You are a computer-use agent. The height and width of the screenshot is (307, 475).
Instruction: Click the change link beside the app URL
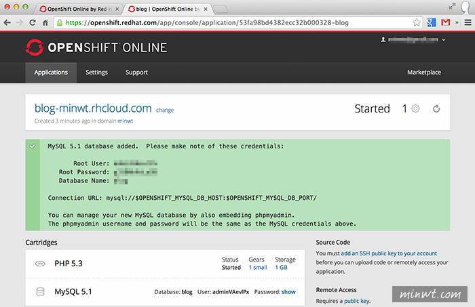click(x=165, y=110)
